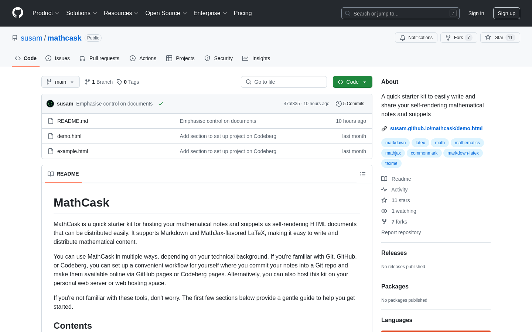Click the example.html file icon
Screen dimensions: 532x332
point(51,151)
